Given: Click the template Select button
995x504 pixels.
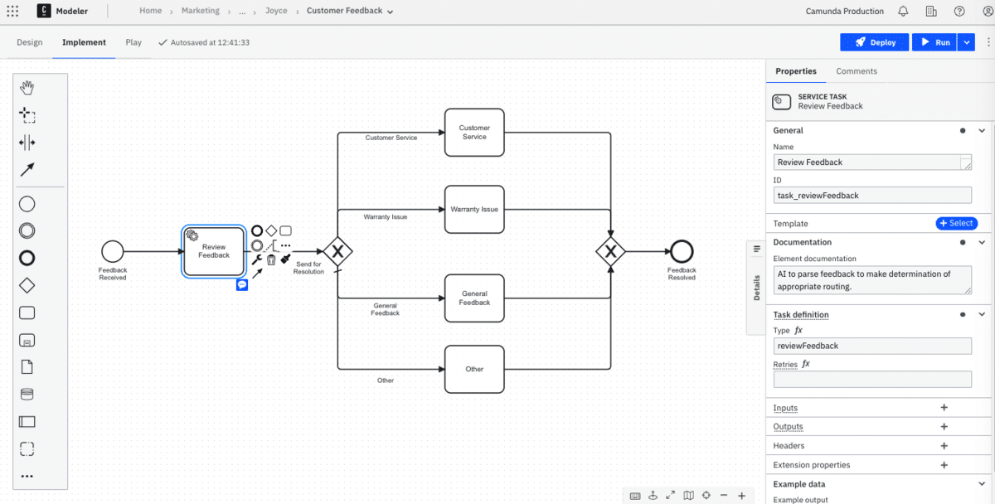Looking at the screenshot, I should click(x=957, y=223).
